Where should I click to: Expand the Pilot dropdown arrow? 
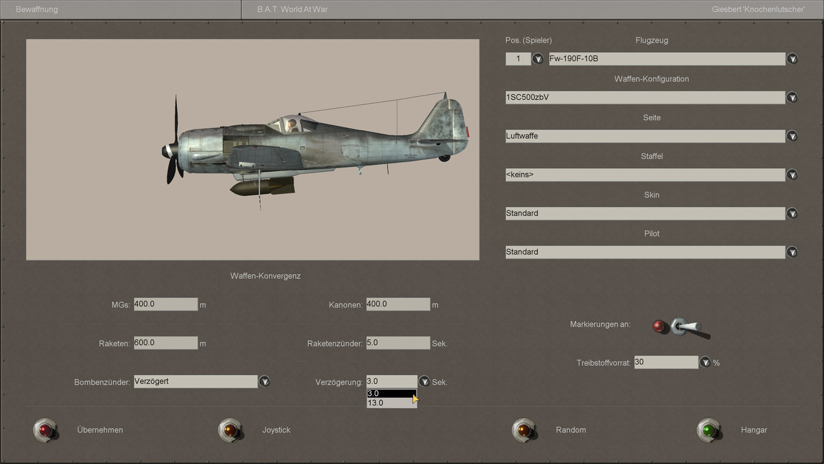click(792, 252)
